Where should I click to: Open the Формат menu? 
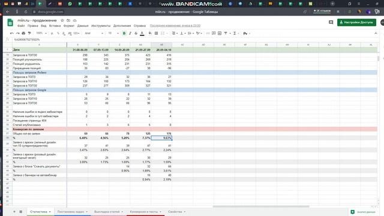tap(69, 26)
